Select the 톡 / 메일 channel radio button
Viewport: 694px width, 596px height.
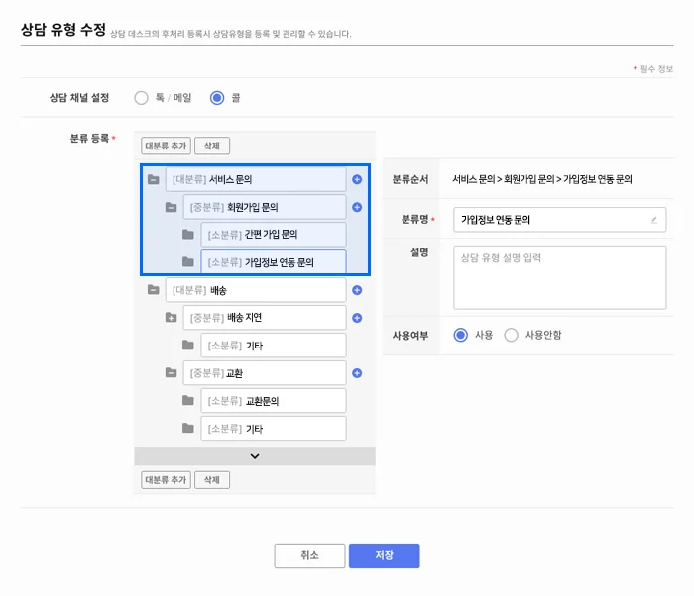click(x=141, y=98)
